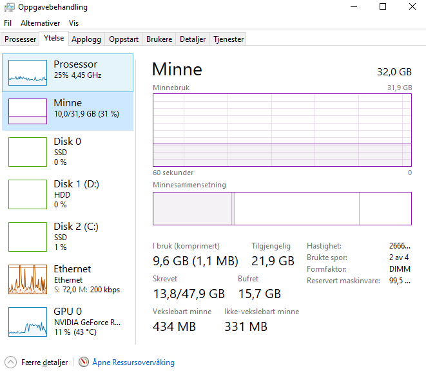
Task: Click Task Manager app icon in title bar
Action: (8, 7)
